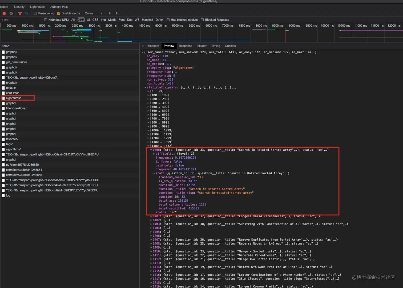The height and width of the screenshot is (288, 403).
Task: Select the filter-questions/ request
Action: coord(70,109)
